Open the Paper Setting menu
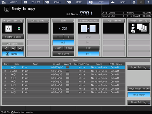This screenshot has height=114, width=152. pos(139,67)
